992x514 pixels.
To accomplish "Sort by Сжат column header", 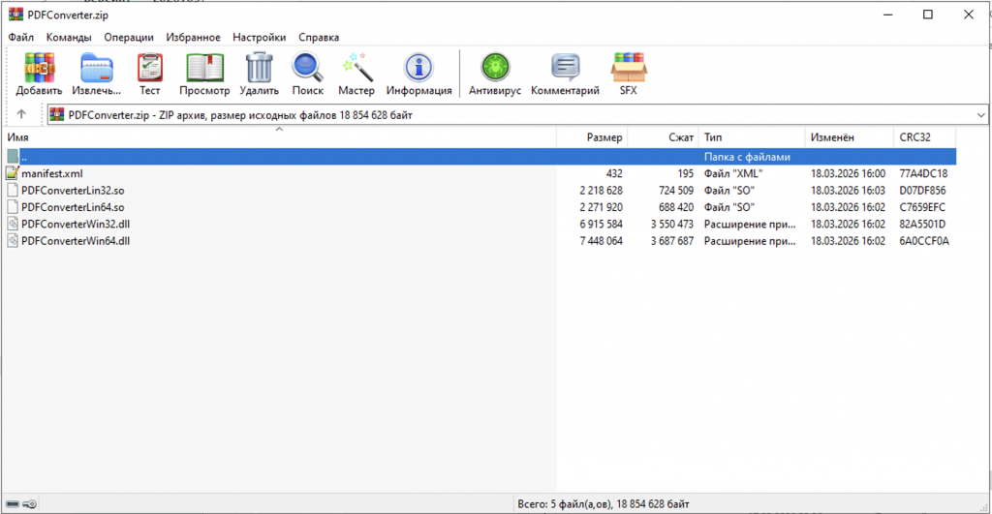I will [663, 137].
